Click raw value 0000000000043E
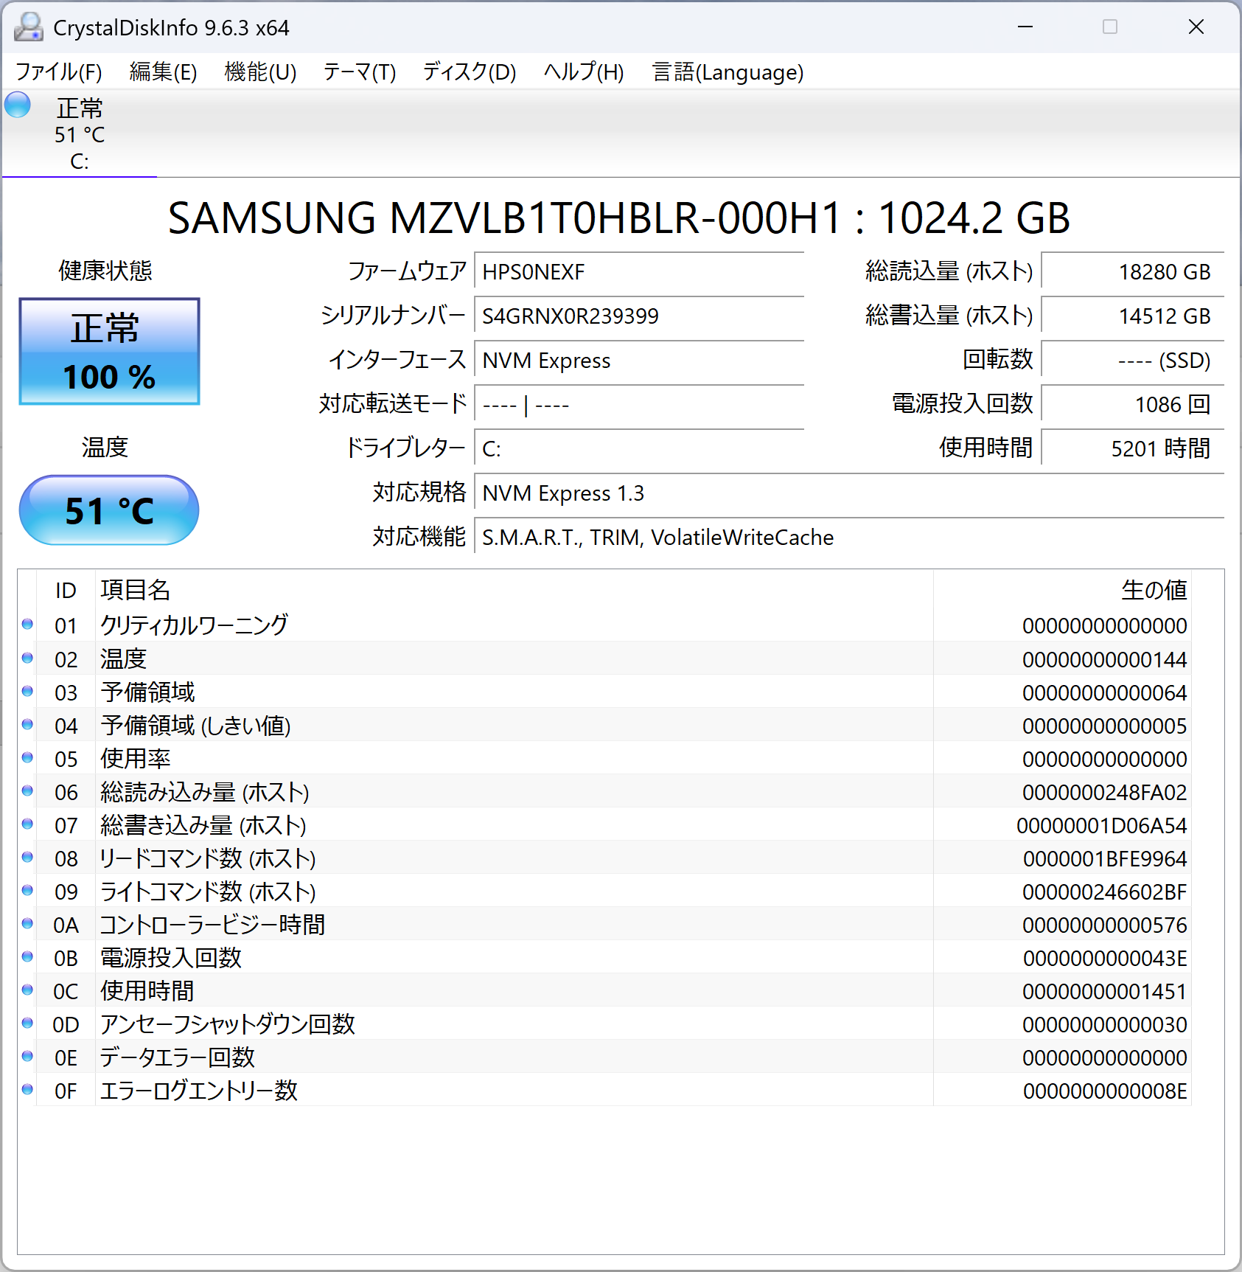 pos(1105,958)
